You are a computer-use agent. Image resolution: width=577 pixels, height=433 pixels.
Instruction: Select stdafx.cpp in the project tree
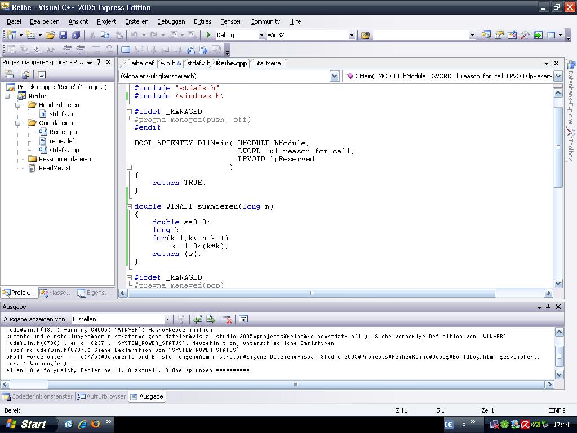pos(64,150)
